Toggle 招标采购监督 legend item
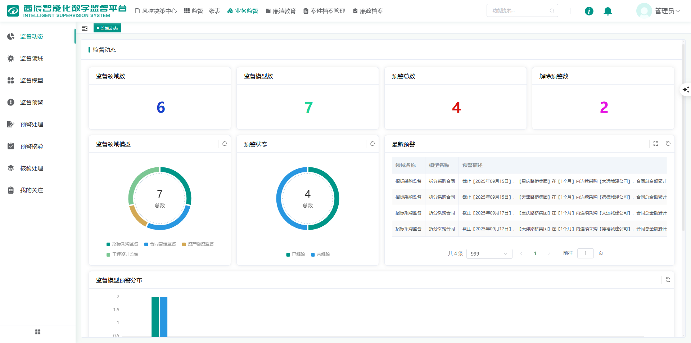 (122, 244)
